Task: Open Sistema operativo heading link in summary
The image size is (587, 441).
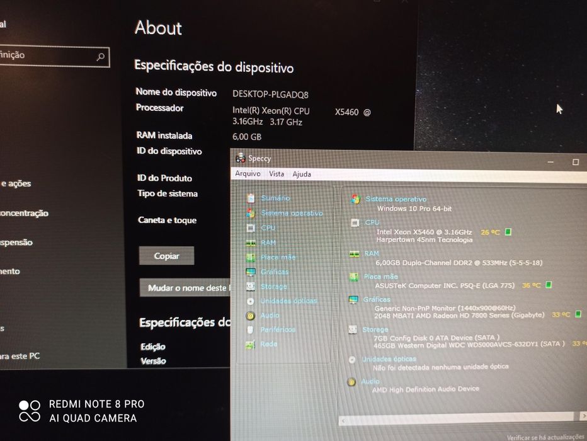Action: [396, 199]
